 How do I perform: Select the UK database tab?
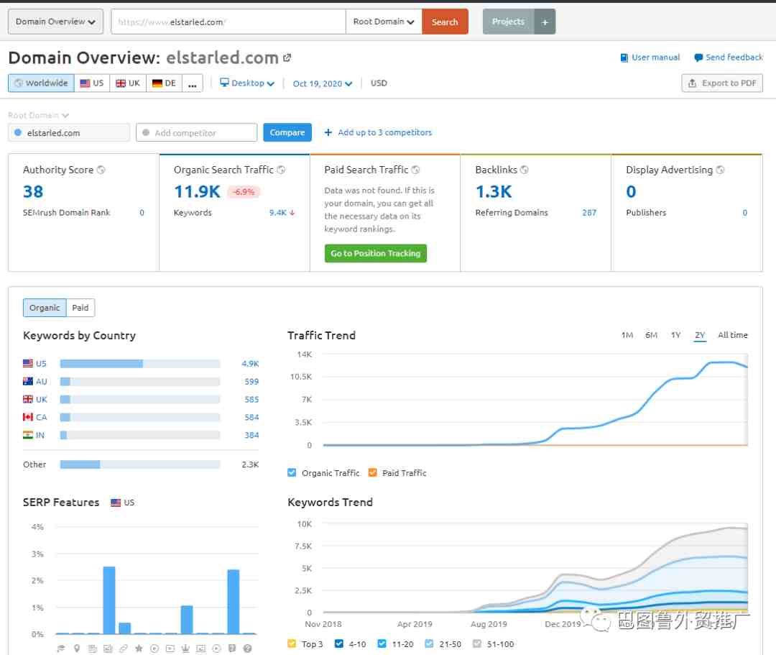tap(128, 83)
